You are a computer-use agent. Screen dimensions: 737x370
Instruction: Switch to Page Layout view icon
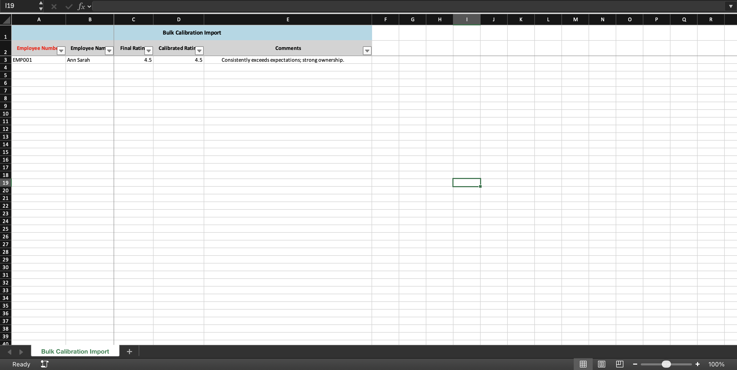tap(601, 364)
